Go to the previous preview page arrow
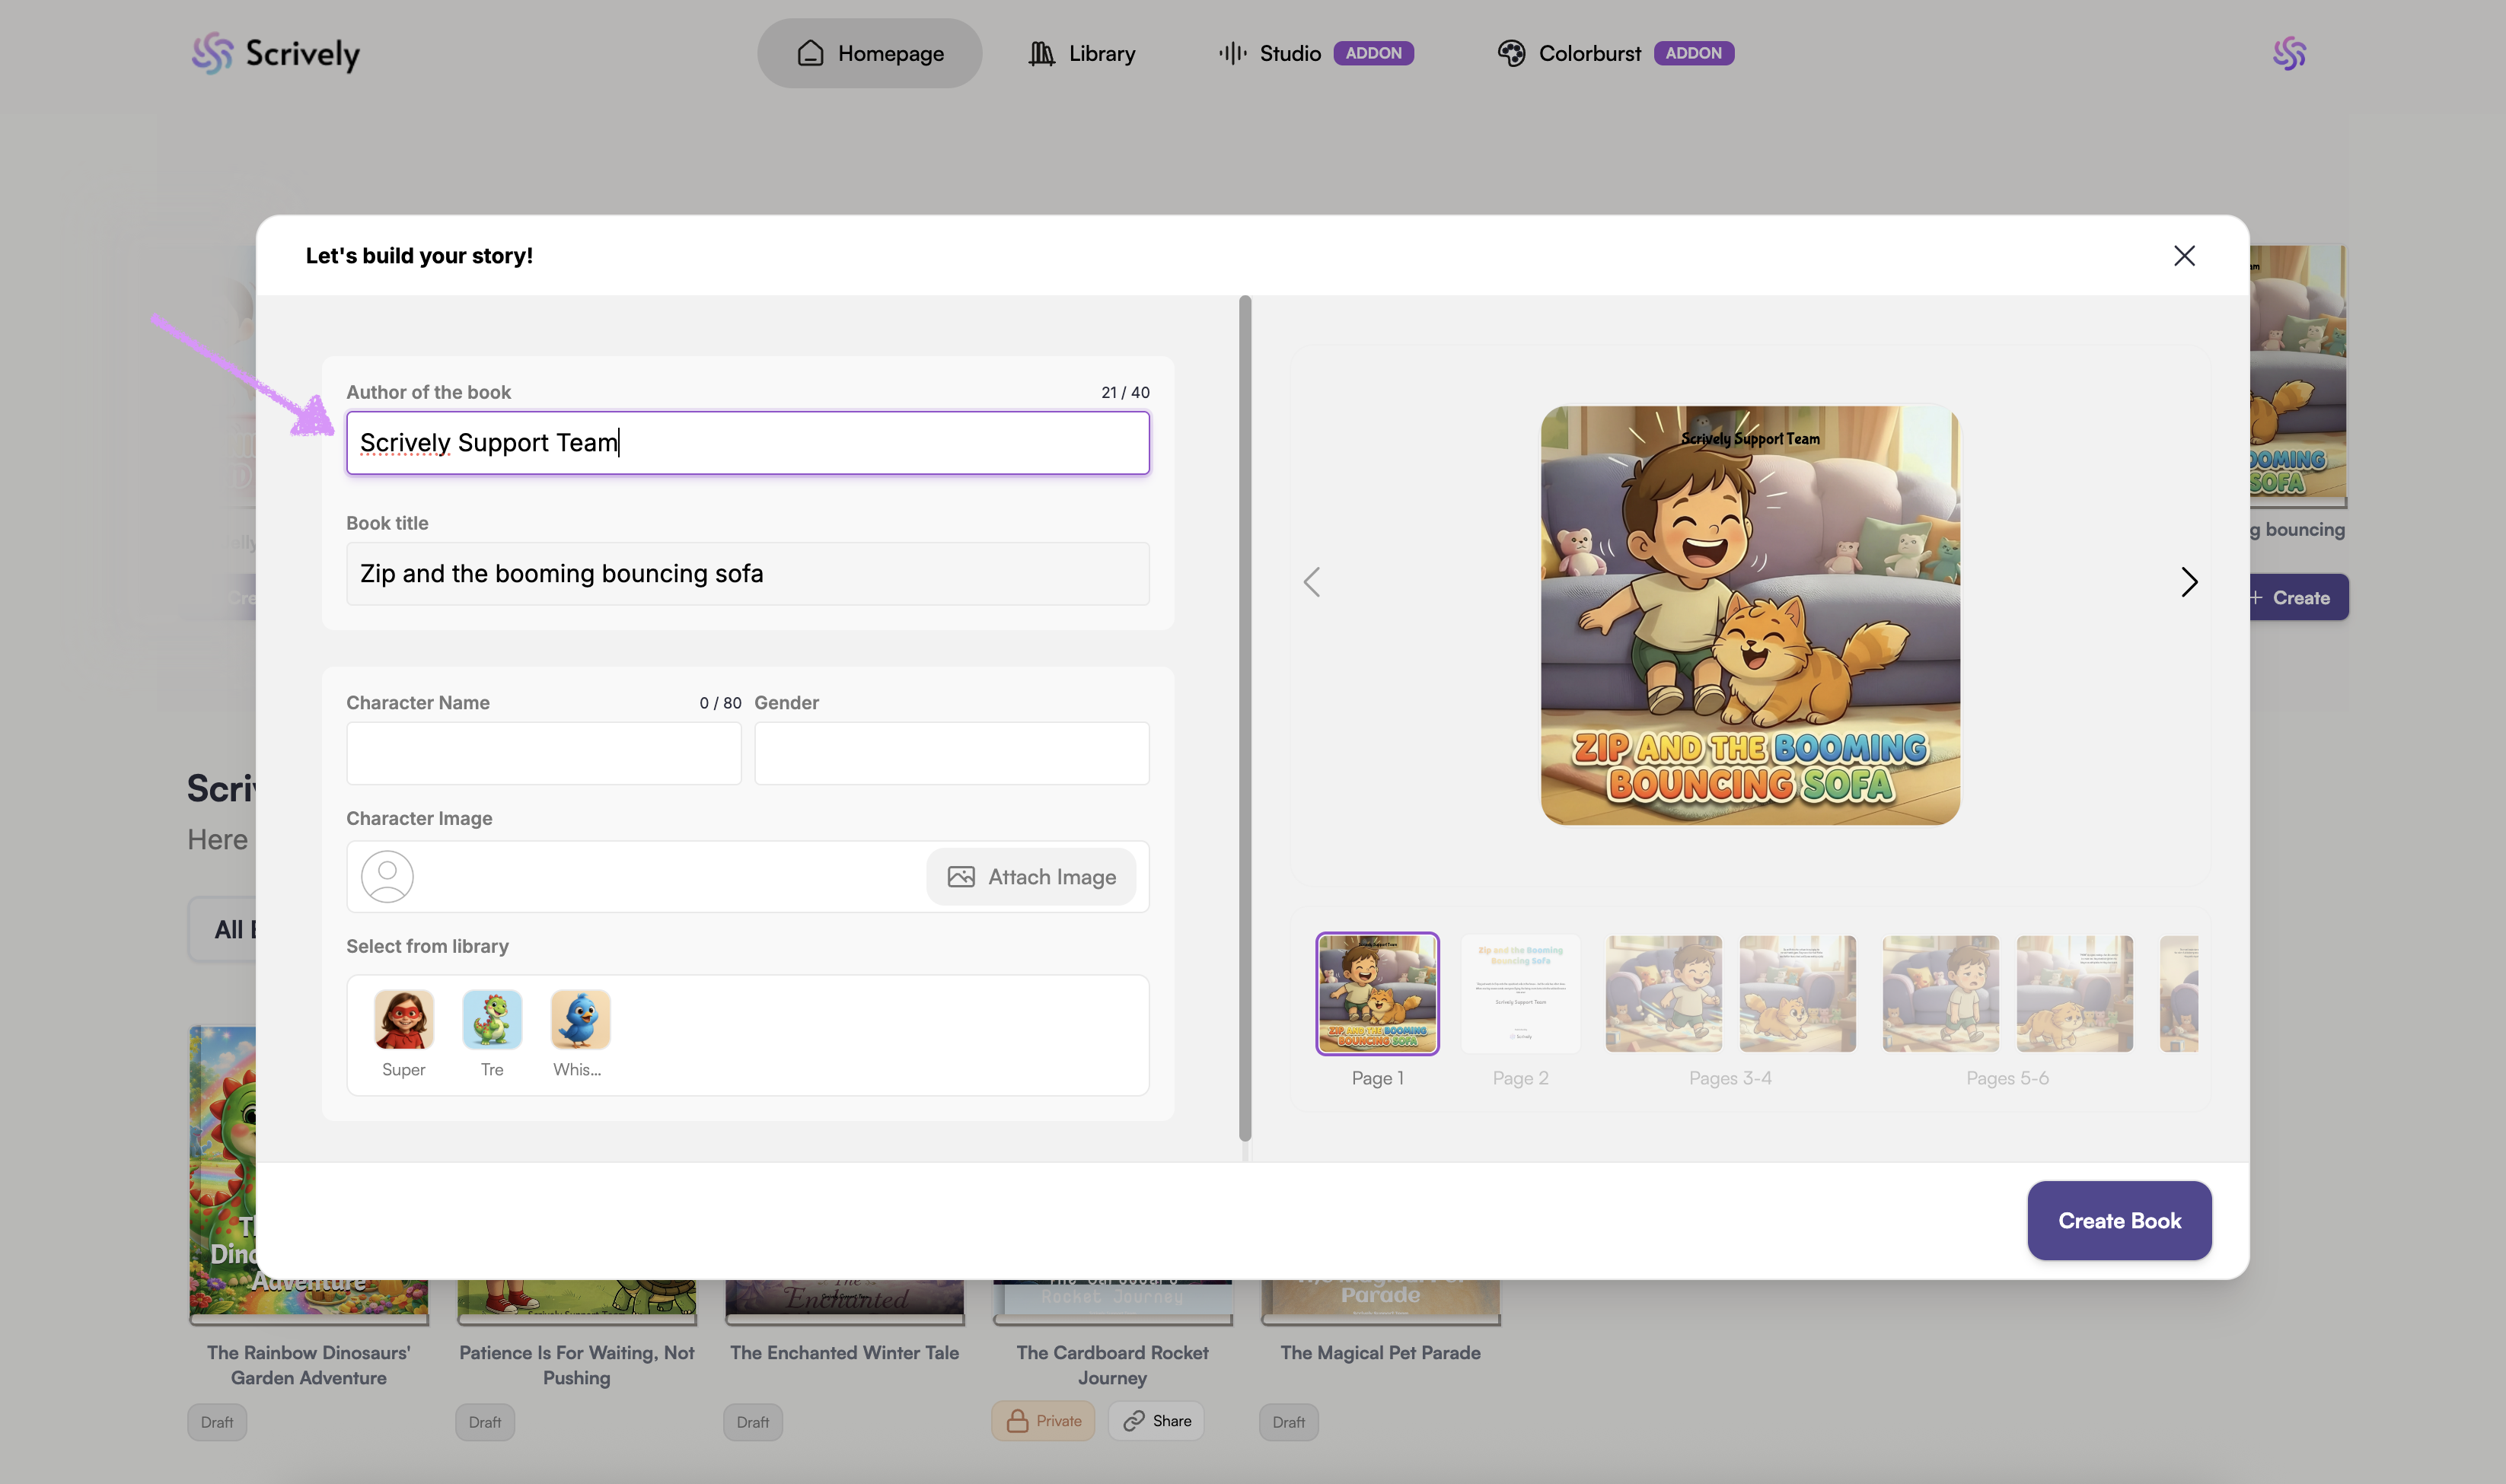 (x=1312, y=582)
